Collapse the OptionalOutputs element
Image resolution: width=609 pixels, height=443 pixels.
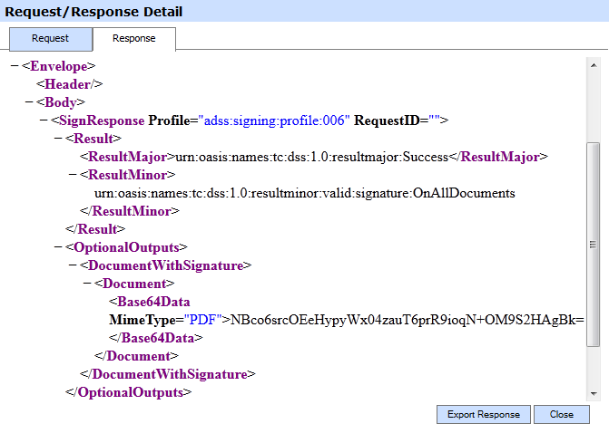click(57, 247)
